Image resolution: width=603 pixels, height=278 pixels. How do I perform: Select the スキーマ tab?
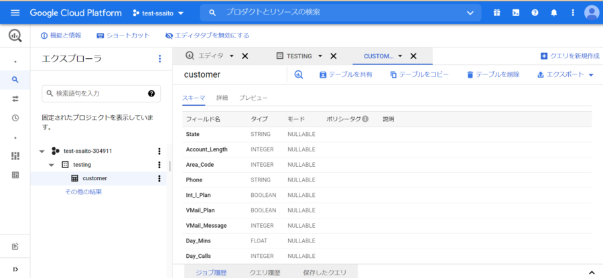click(x=194, y=98)
